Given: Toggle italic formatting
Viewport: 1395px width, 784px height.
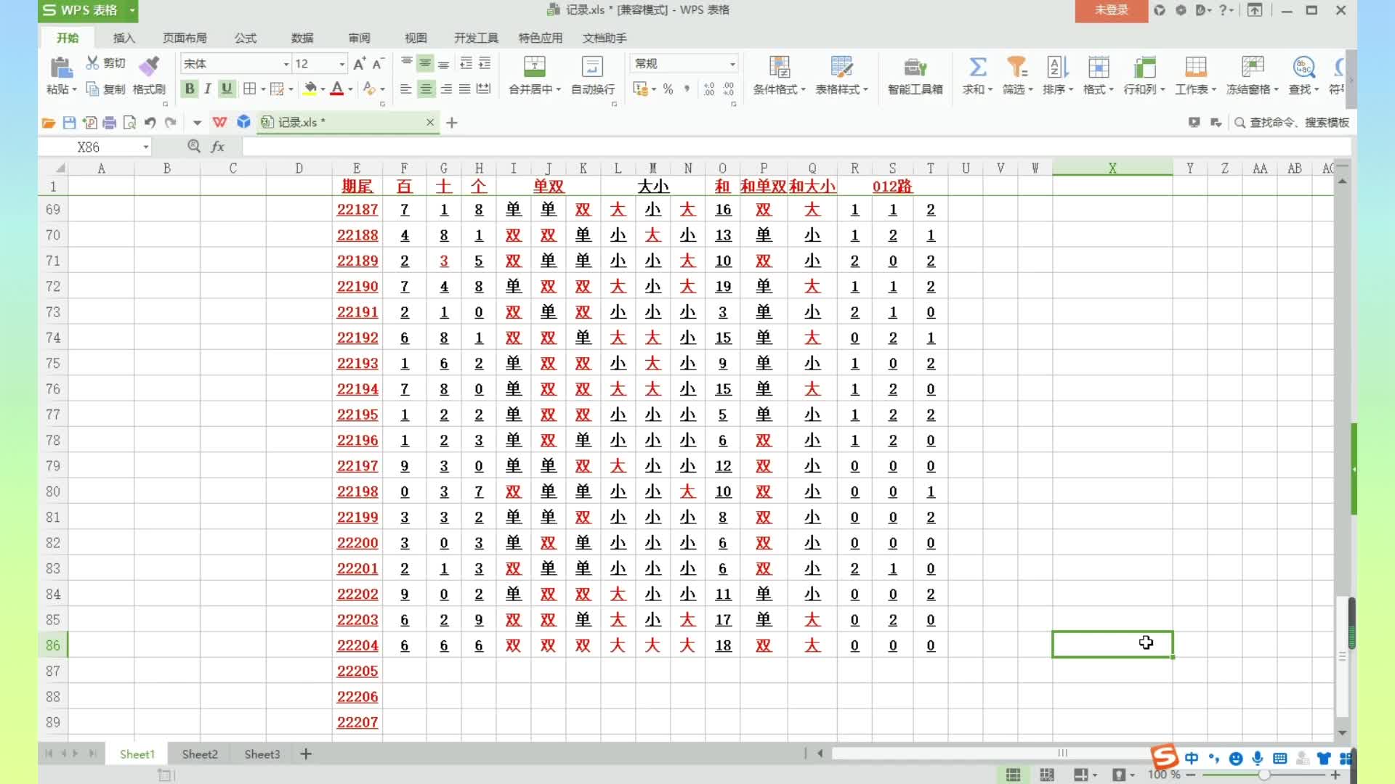Looking at the screenshot, I should 208,89.
